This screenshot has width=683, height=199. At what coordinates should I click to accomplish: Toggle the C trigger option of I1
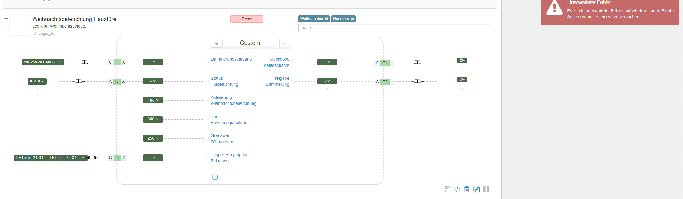110,62
